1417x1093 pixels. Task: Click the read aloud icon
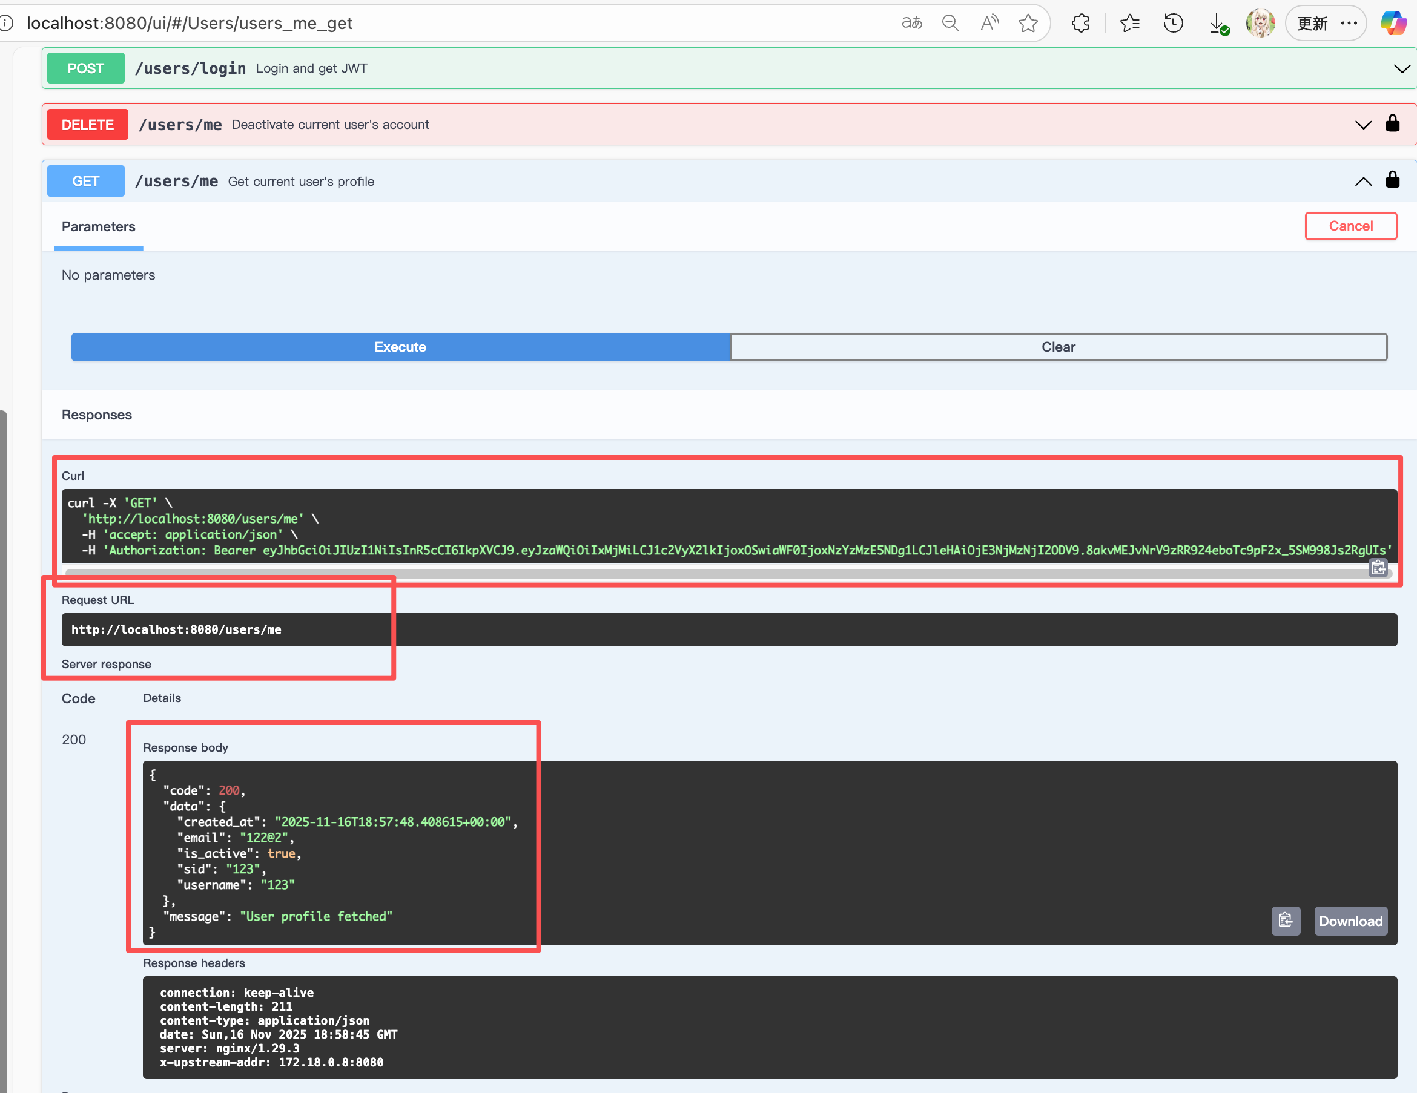pyautogui.click(x=989, y=24)
